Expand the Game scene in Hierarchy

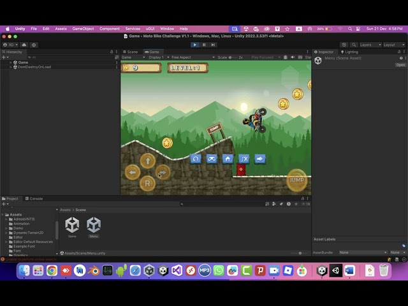[11, 62]
